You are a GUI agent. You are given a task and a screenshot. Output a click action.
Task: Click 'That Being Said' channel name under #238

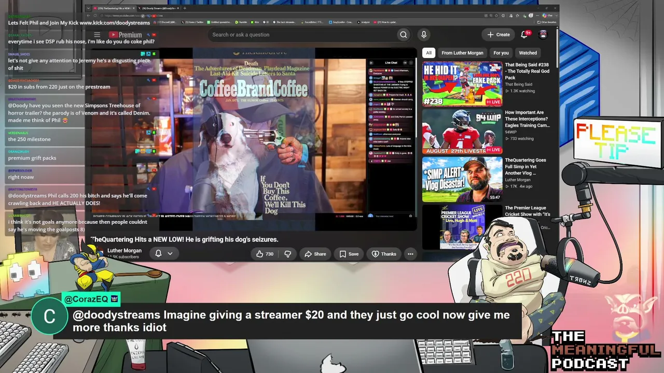coord(518,84)
